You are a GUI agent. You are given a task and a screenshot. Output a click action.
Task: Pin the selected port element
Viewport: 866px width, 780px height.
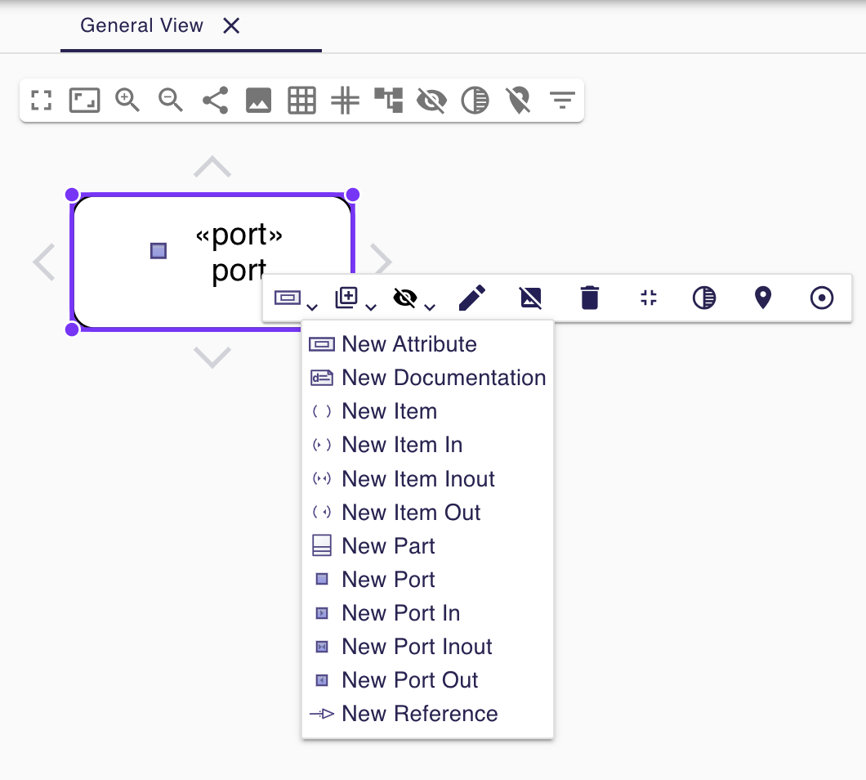click(762, 298)
